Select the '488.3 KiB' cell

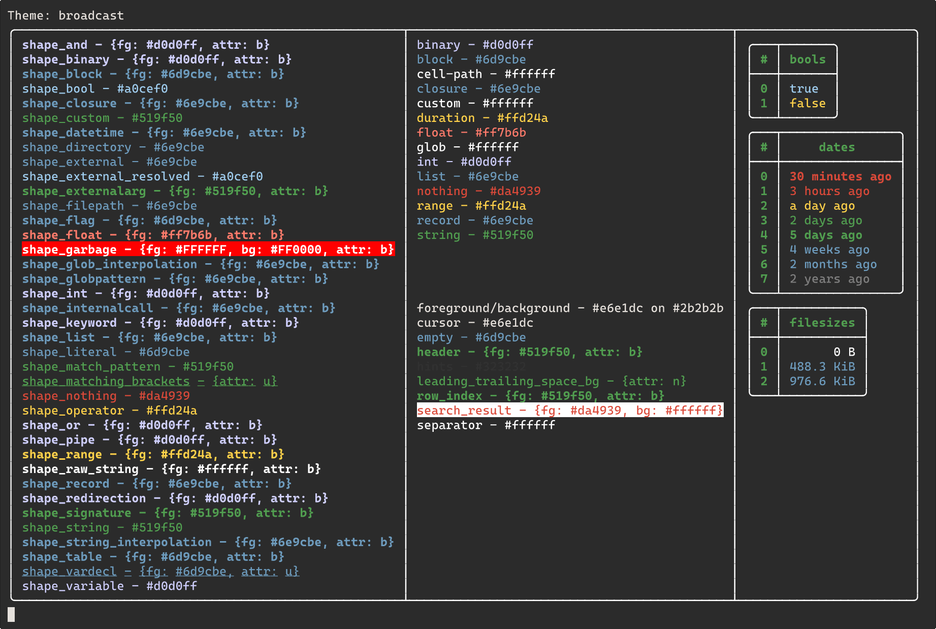coord(822,367)
